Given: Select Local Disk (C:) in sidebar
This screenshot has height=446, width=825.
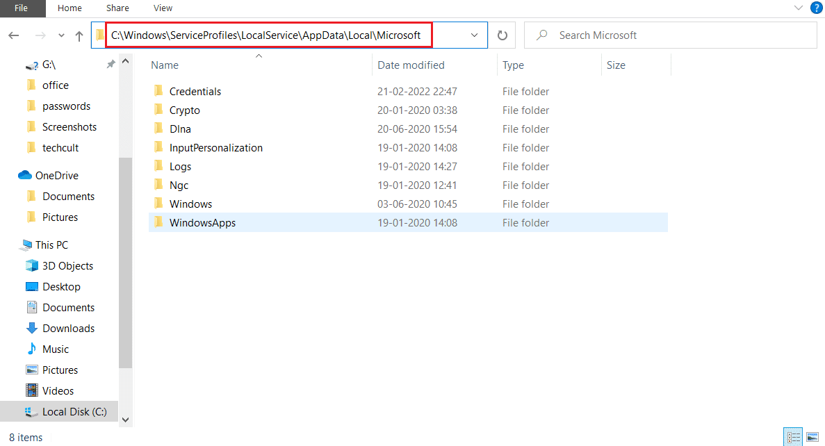Looking at the screenshot, I should click(59, 411).
